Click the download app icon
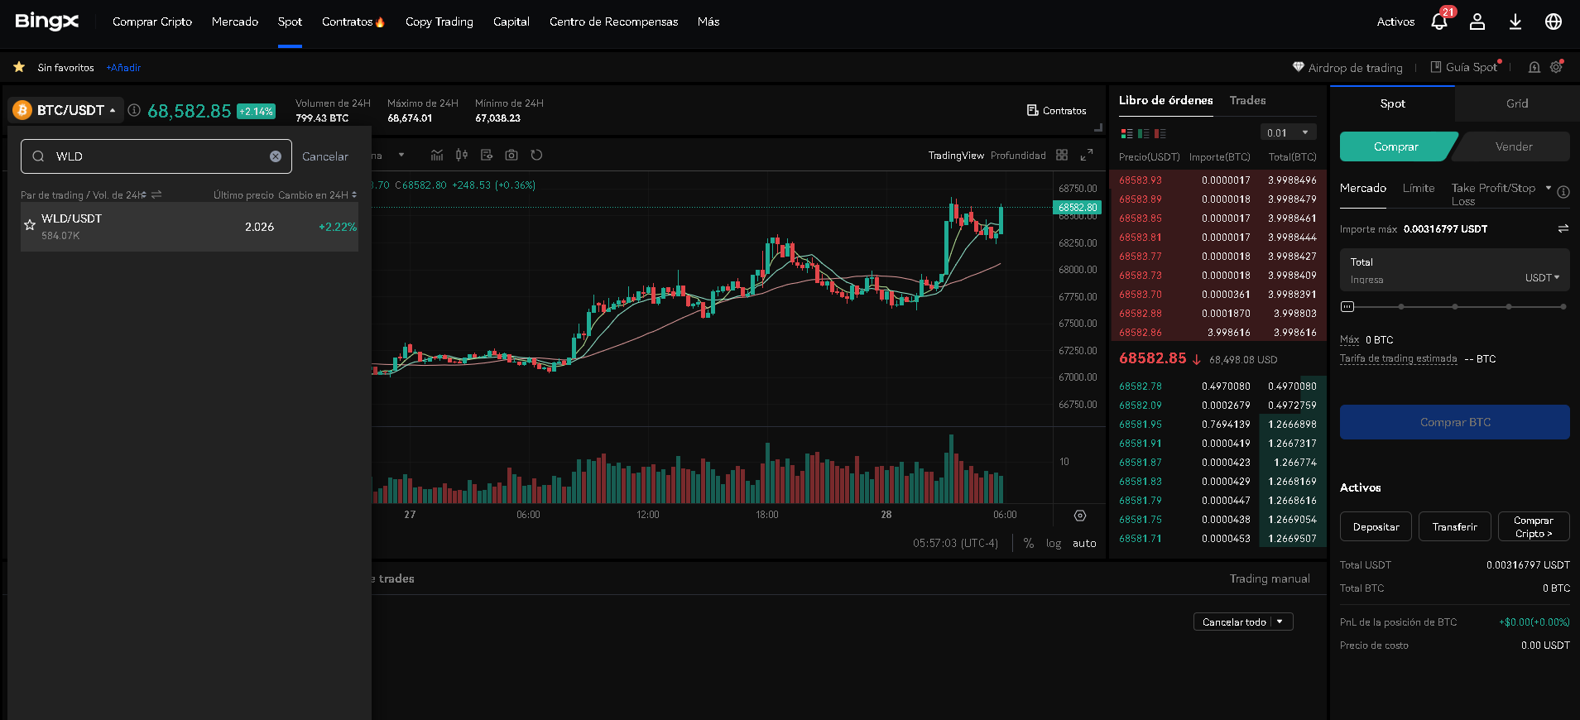Viewport: 1580px width, 720px height. pos(1515,22)
